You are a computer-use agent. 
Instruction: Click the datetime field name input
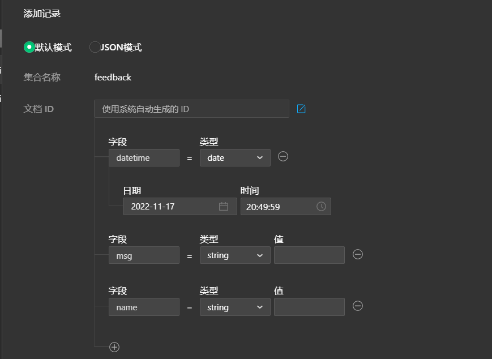[144, 157]
